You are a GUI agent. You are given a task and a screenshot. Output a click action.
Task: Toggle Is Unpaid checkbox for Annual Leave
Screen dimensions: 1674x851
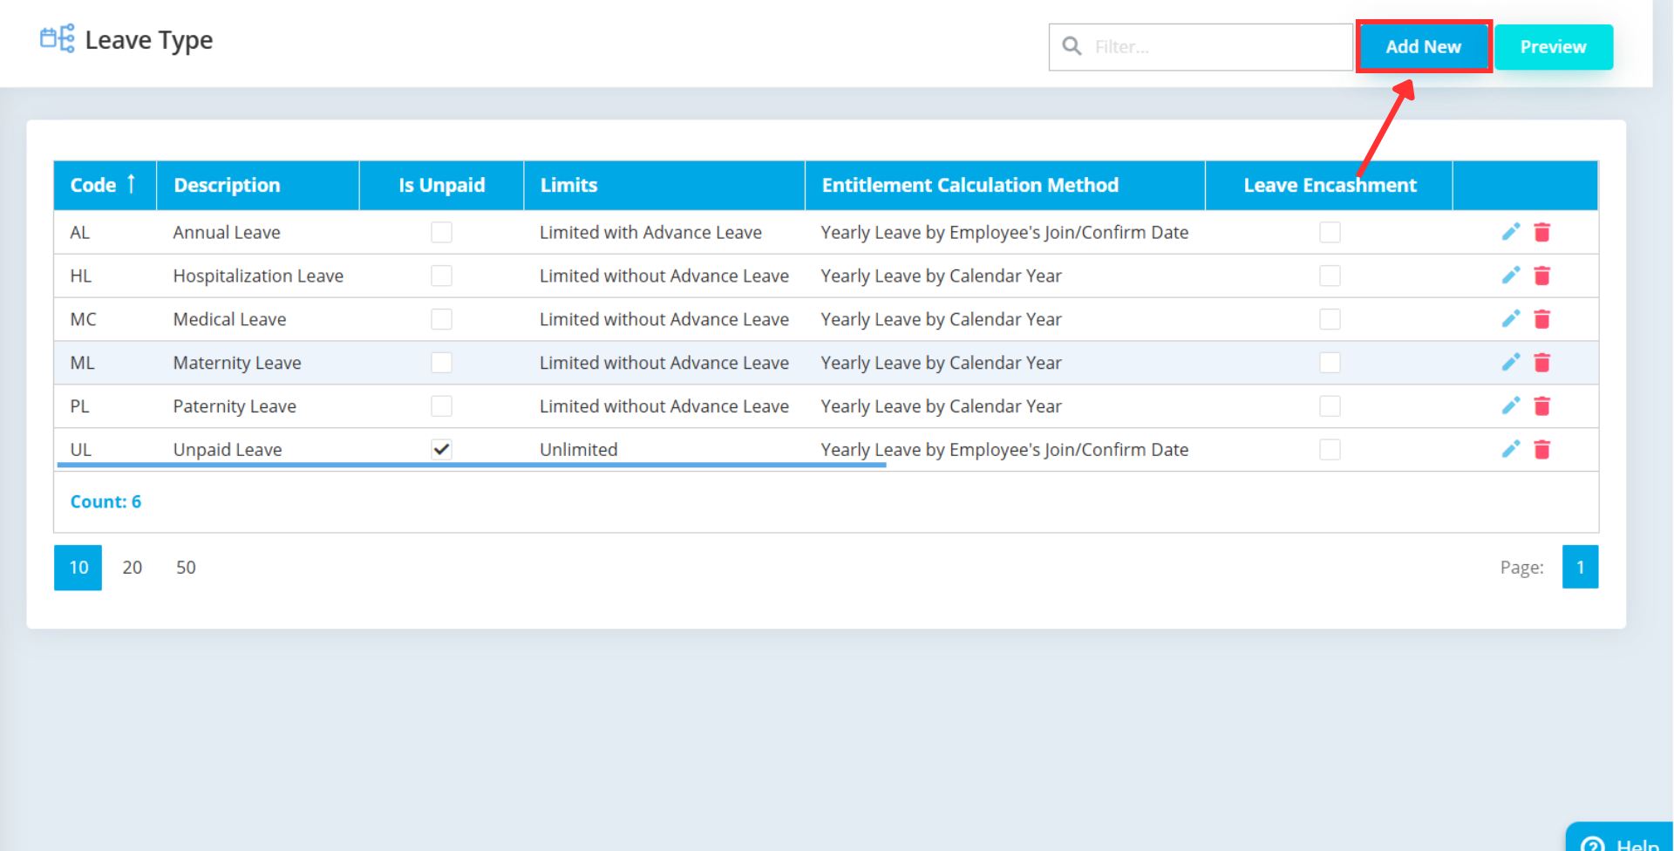point(441,232)
